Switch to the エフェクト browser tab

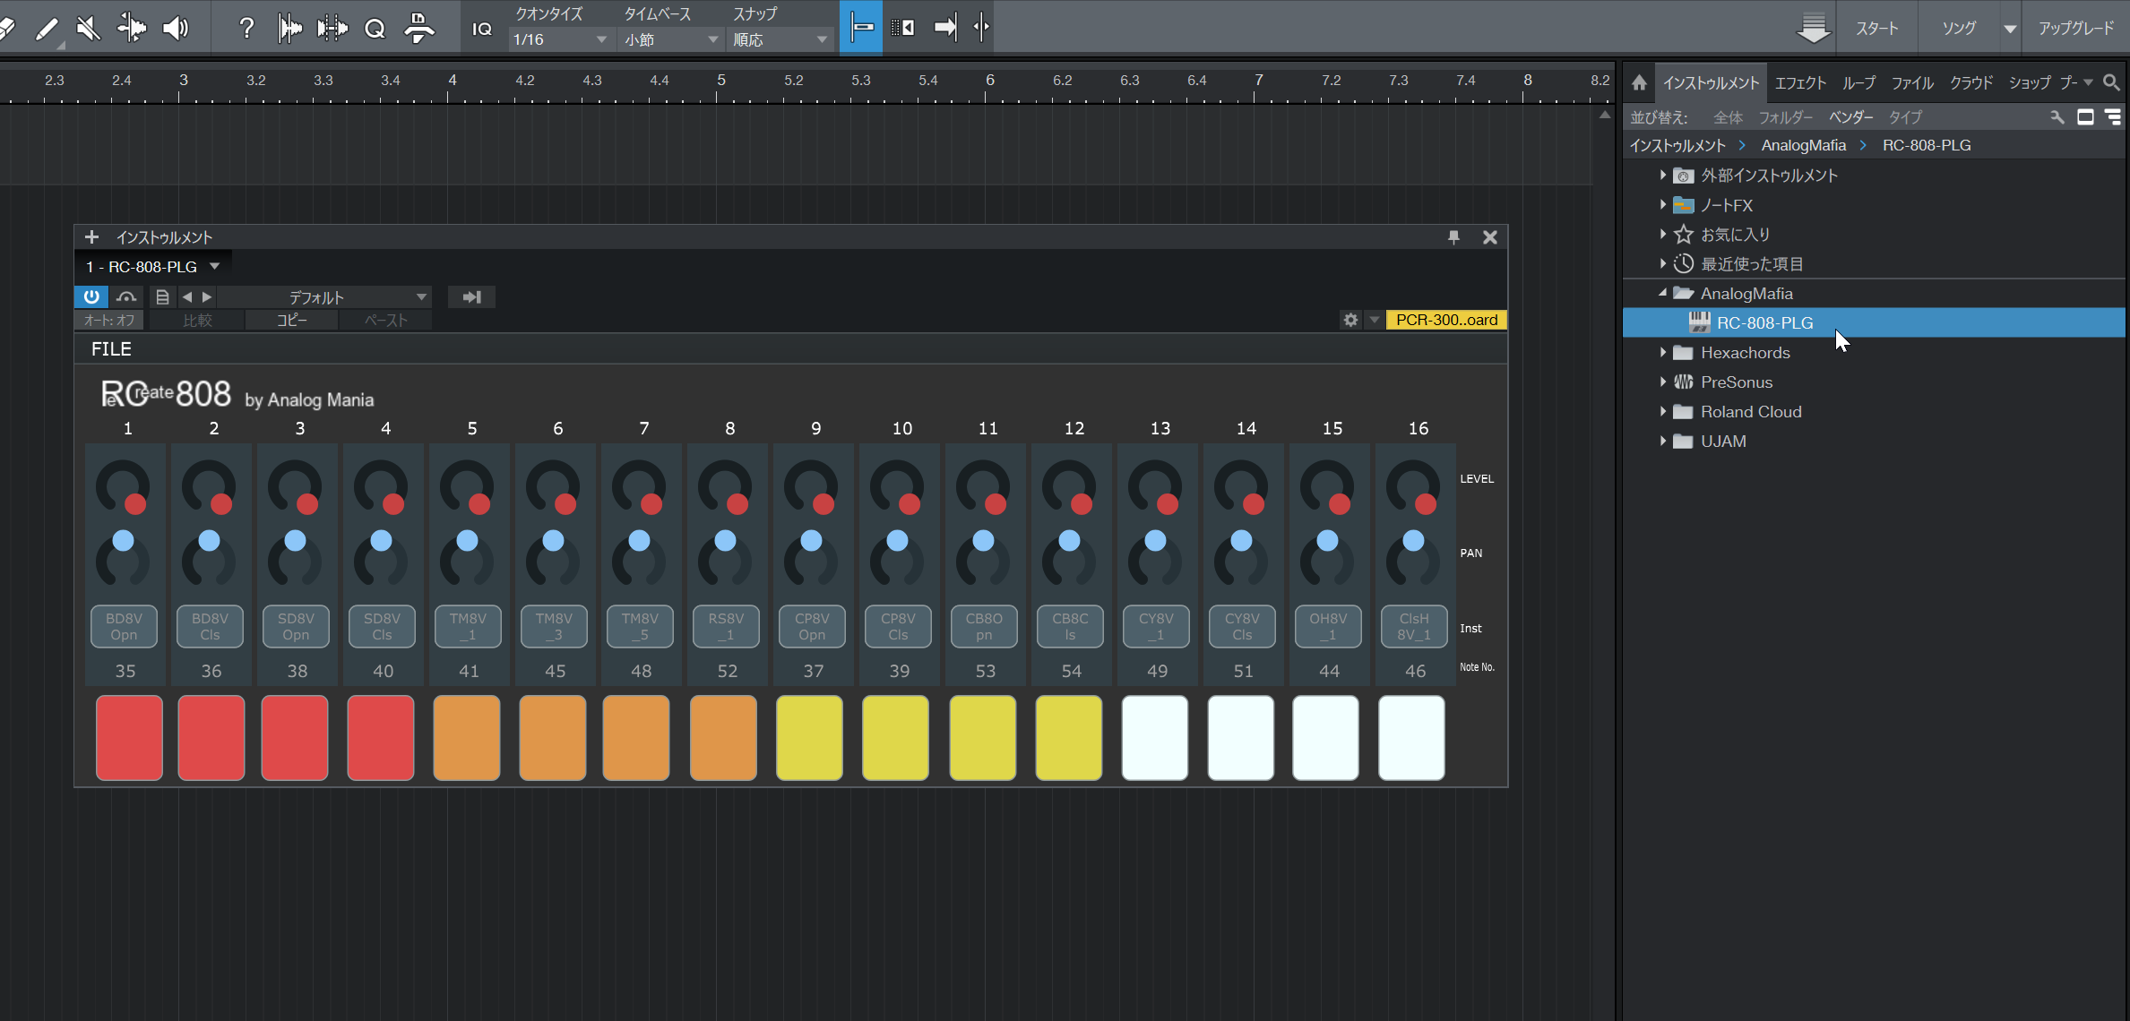coord(1800,82)
